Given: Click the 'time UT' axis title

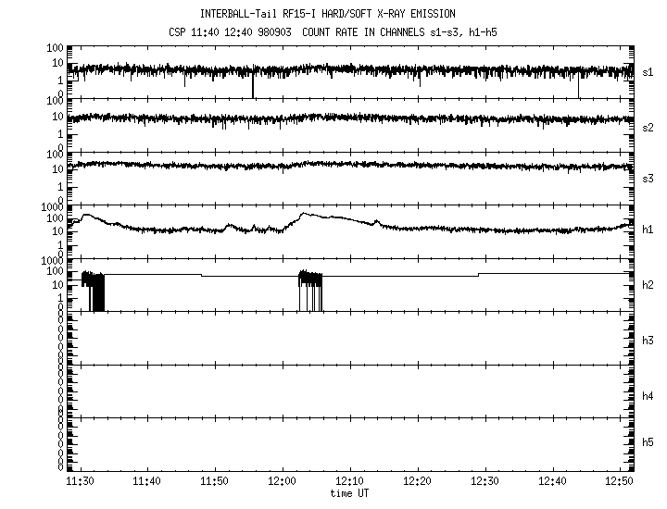Looking at the screenshot, I should (x=350, y=493).
